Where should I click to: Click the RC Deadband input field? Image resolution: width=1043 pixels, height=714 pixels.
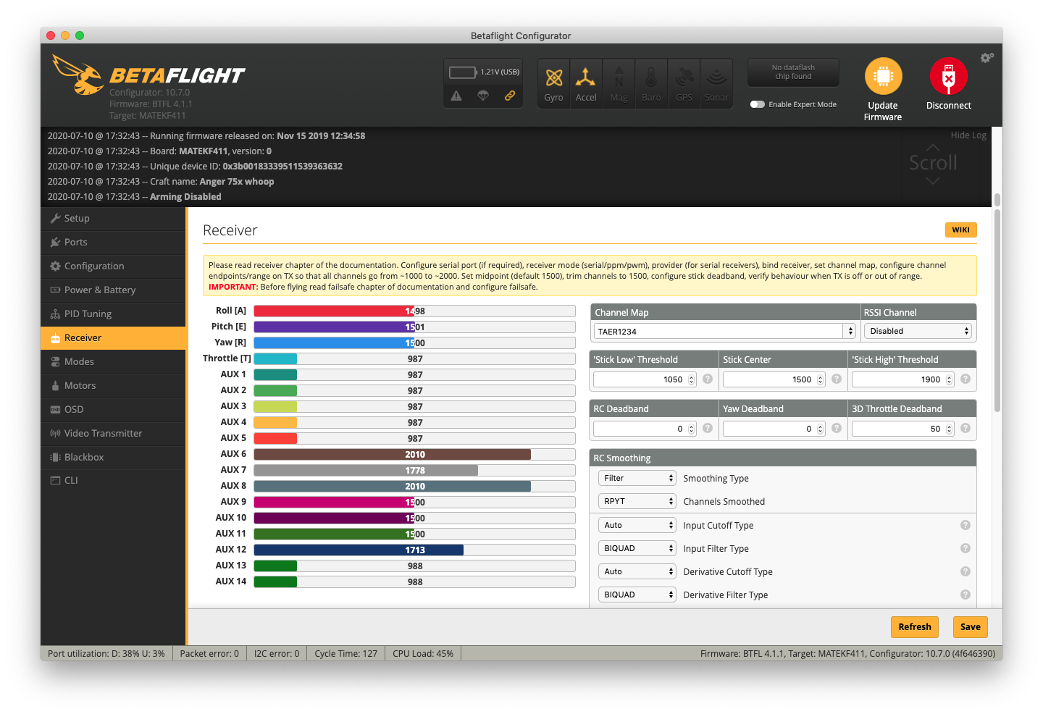645,429
